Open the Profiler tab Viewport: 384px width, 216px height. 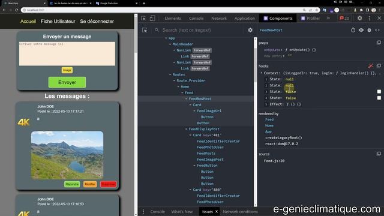[x=310, y=19]
